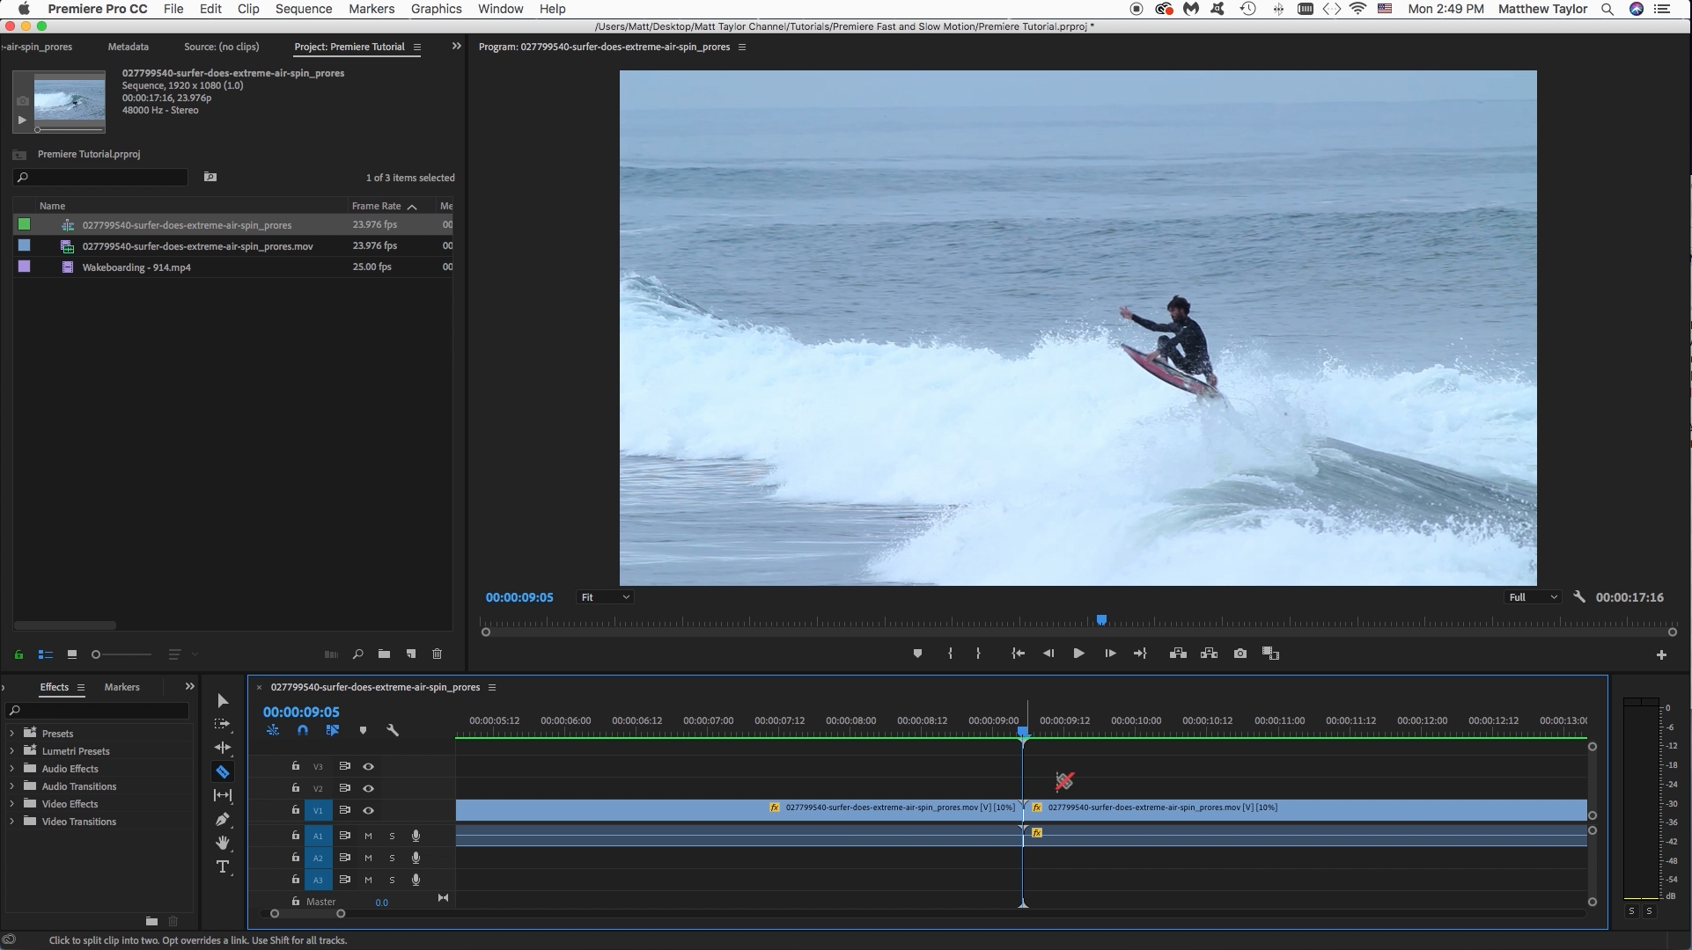Step forward one frame

click(x=1109, y=654)
